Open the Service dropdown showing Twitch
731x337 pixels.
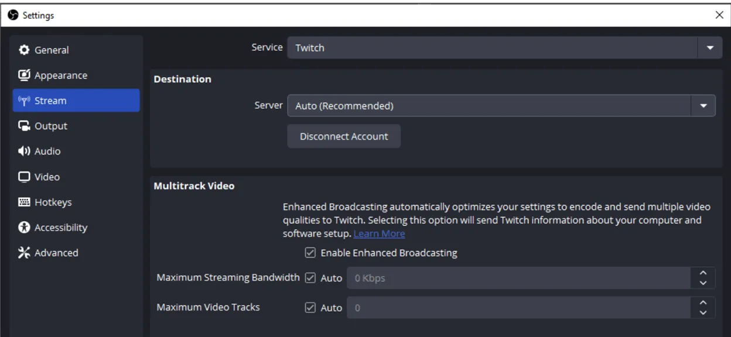[x=500, y=48]
